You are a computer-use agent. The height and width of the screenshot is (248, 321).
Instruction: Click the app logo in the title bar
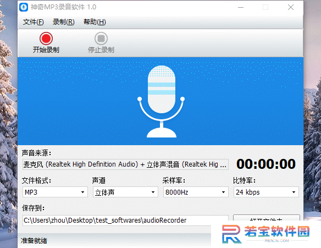[x=24, y=7]
